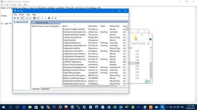Show hidden system tray icons chevron
Screen dimensions: 197x110
167,107
